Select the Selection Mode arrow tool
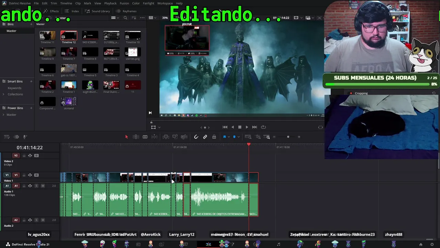The width and height of the screenshot is (440, 248). point(126,137)
